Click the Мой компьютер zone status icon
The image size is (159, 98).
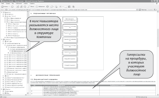coord(136,97)
